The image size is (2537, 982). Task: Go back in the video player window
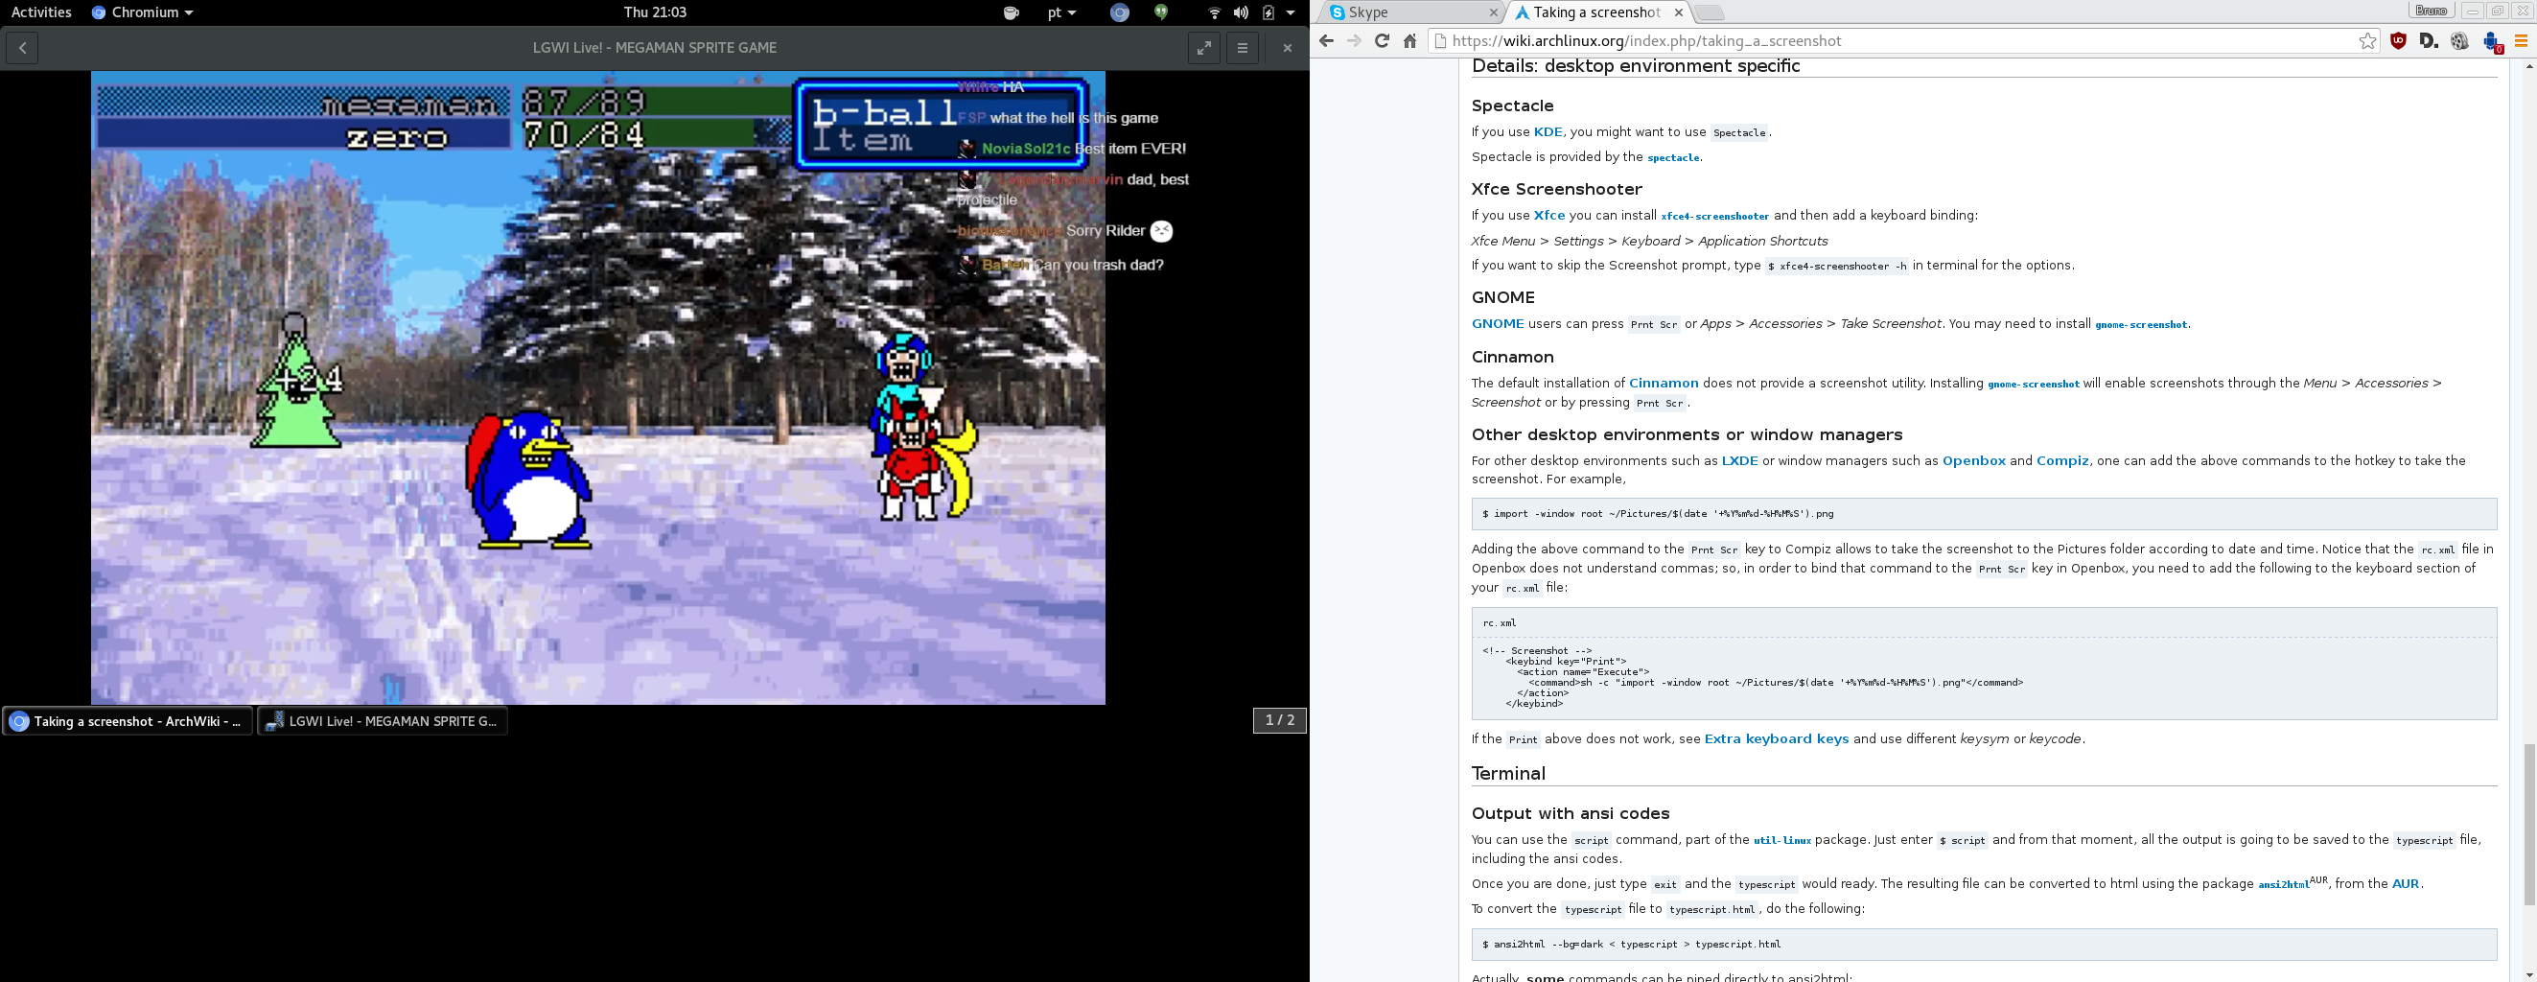pyautogui.click(x=22, y=47)
